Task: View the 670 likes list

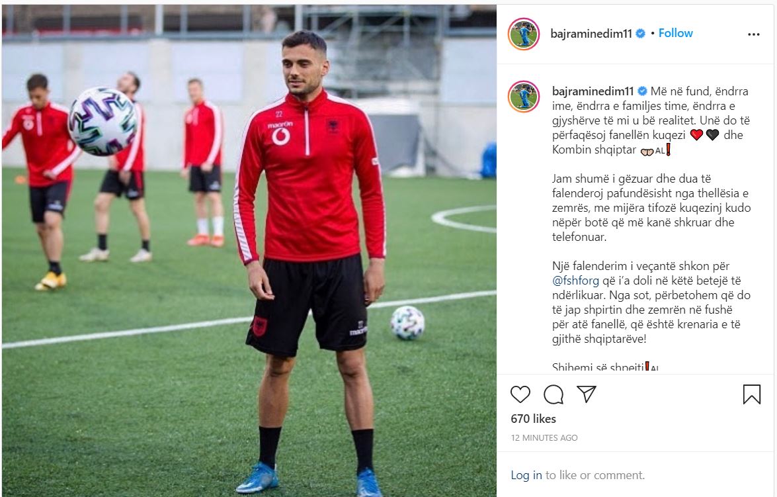Action: 533,419
